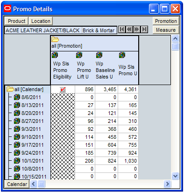Click measure icon above Wp Sls Promo Eligibility
The width and height of the screenshot is (184, 193).
(55, 55)
